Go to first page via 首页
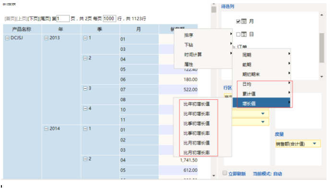The height and width of the screenshot is (188, 335). tap(10, 19)
